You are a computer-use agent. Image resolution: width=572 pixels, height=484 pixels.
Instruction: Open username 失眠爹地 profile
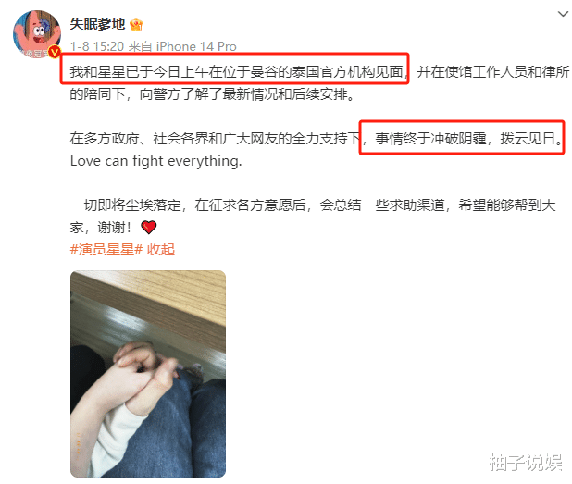pos(97,24)
